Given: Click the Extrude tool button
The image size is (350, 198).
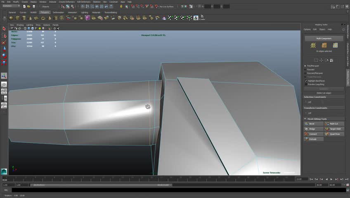Looking at the screenshot, I should [313, 139].
